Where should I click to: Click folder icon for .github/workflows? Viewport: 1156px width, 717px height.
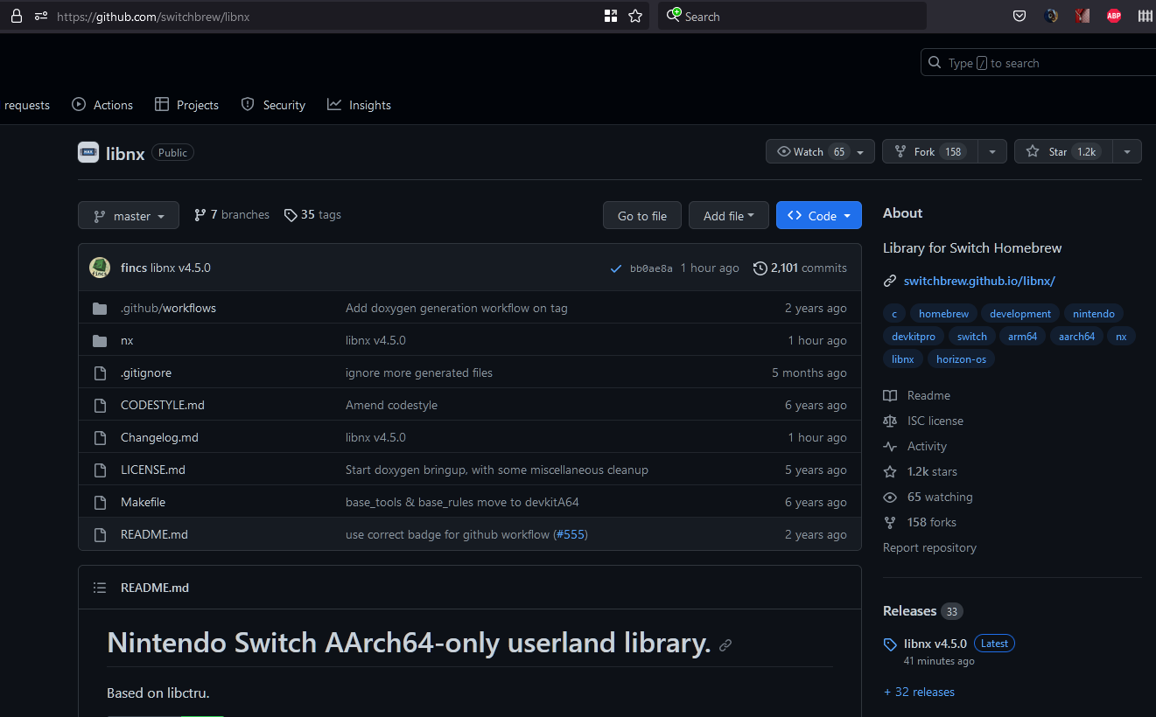(x=100, y=308)
